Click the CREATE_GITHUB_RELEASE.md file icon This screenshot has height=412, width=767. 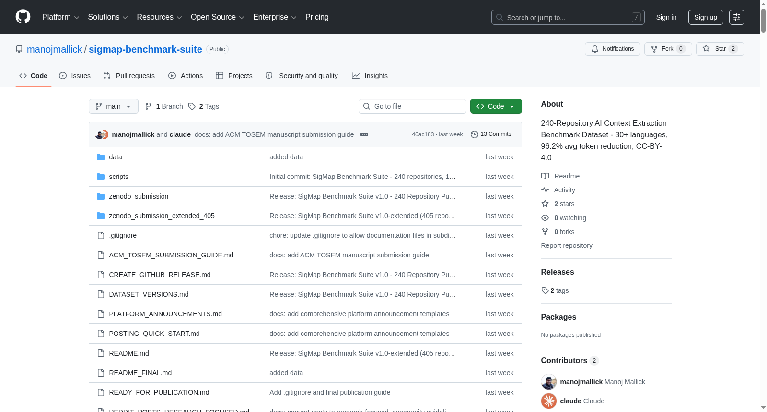pyautogui.click(x=101, y=275)
